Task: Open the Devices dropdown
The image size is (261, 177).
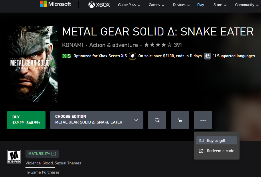Action: pos(181,5)
